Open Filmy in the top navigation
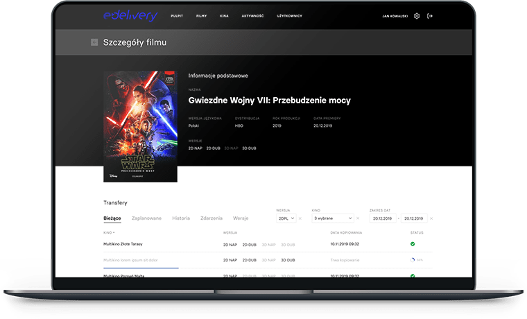The height and width of the screenshot is (319, 527). [201, 16]
